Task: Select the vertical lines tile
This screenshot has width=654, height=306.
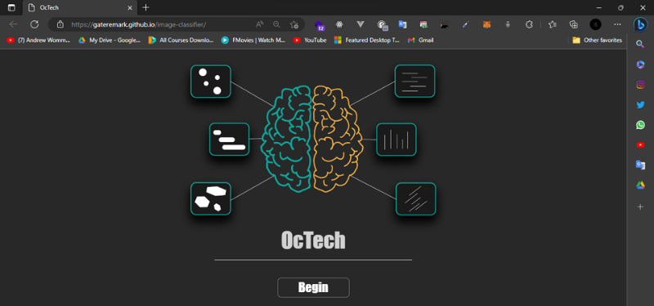Action: pos(396,140)
